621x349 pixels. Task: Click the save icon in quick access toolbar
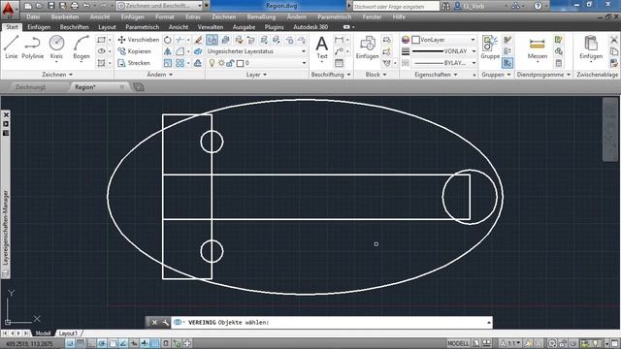coord(51,6)
